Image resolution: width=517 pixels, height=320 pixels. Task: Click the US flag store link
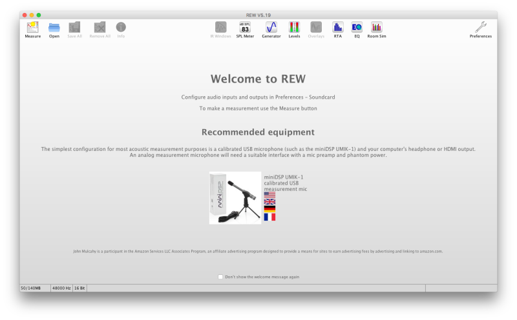[x=269, y=195]
